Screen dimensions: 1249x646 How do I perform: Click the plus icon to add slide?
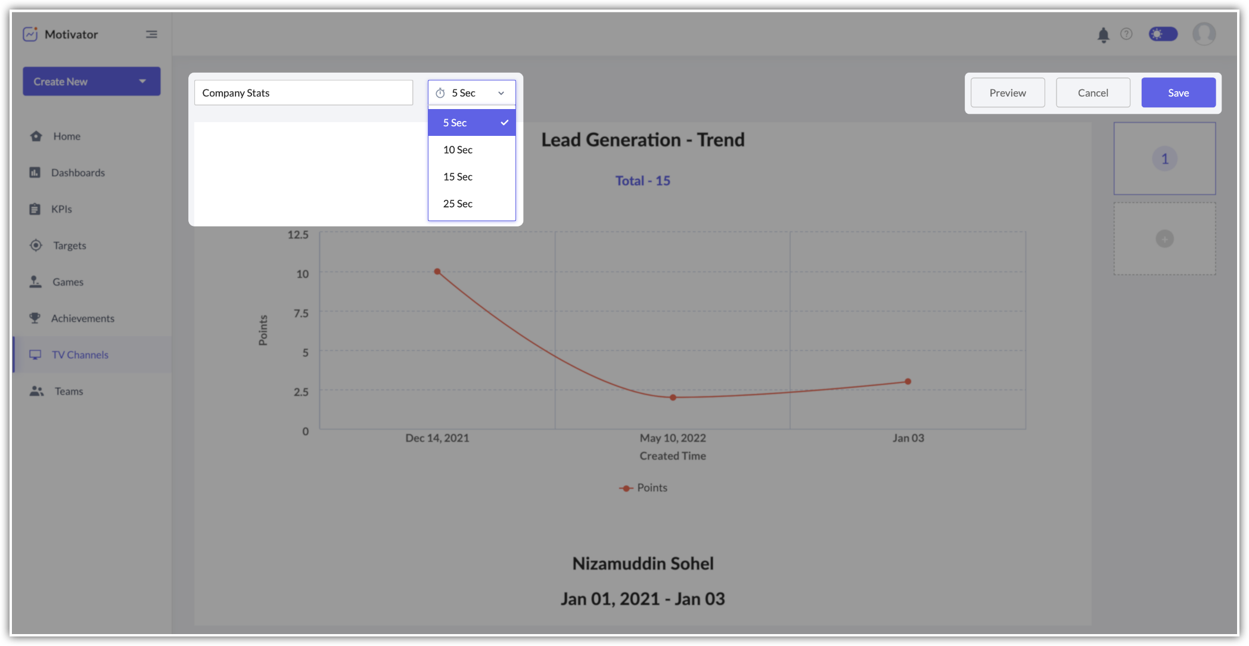(x=1164, y=239)
